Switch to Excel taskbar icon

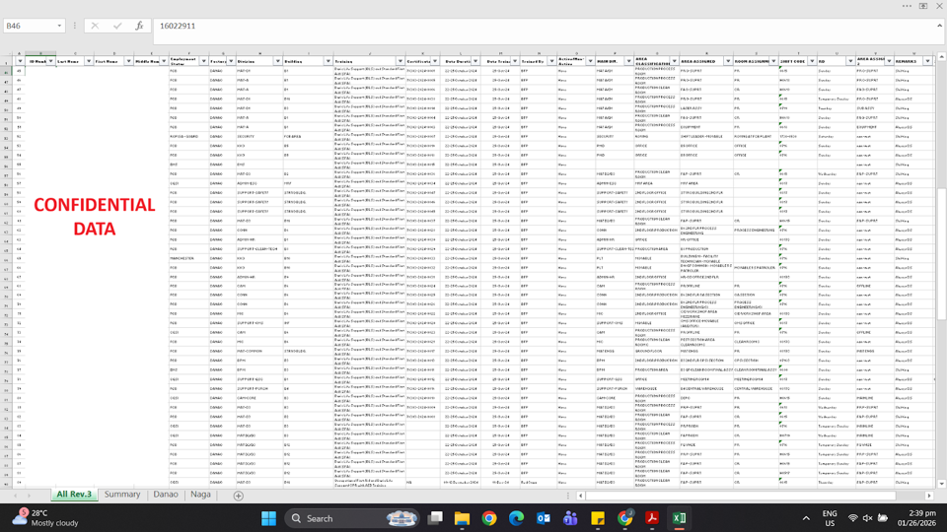click(x=679, y=518)
